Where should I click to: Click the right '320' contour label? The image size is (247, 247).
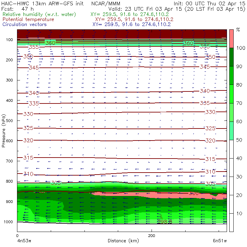[210, 141]
